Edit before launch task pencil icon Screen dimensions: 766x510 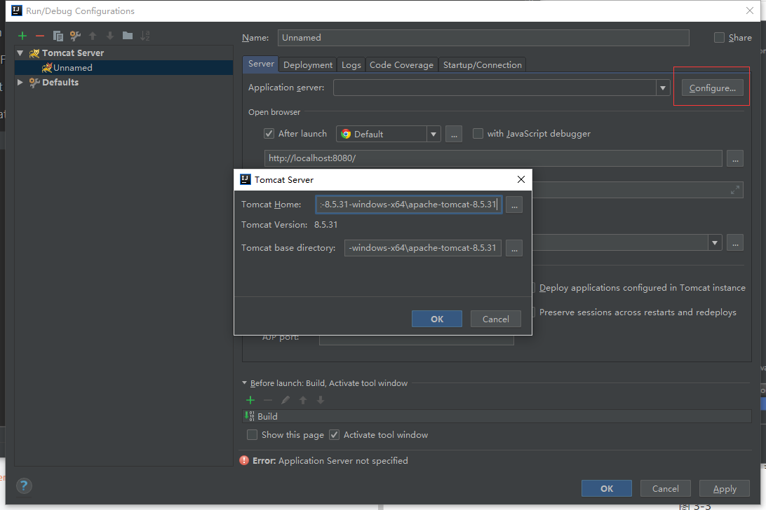(285, 400)
